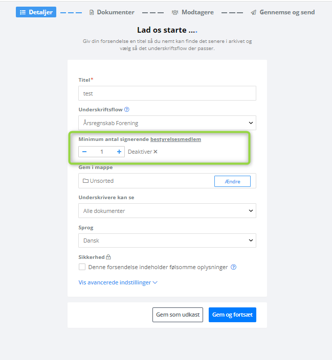The image size is (332, 360).
Task: Click the Gem som udkast button
Action: (178, 315)
